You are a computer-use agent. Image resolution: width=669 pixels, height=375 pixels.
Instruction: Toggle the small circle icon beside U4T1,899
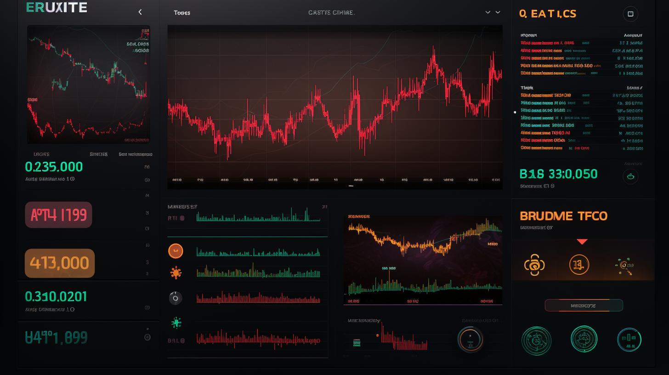pos(147,337)
